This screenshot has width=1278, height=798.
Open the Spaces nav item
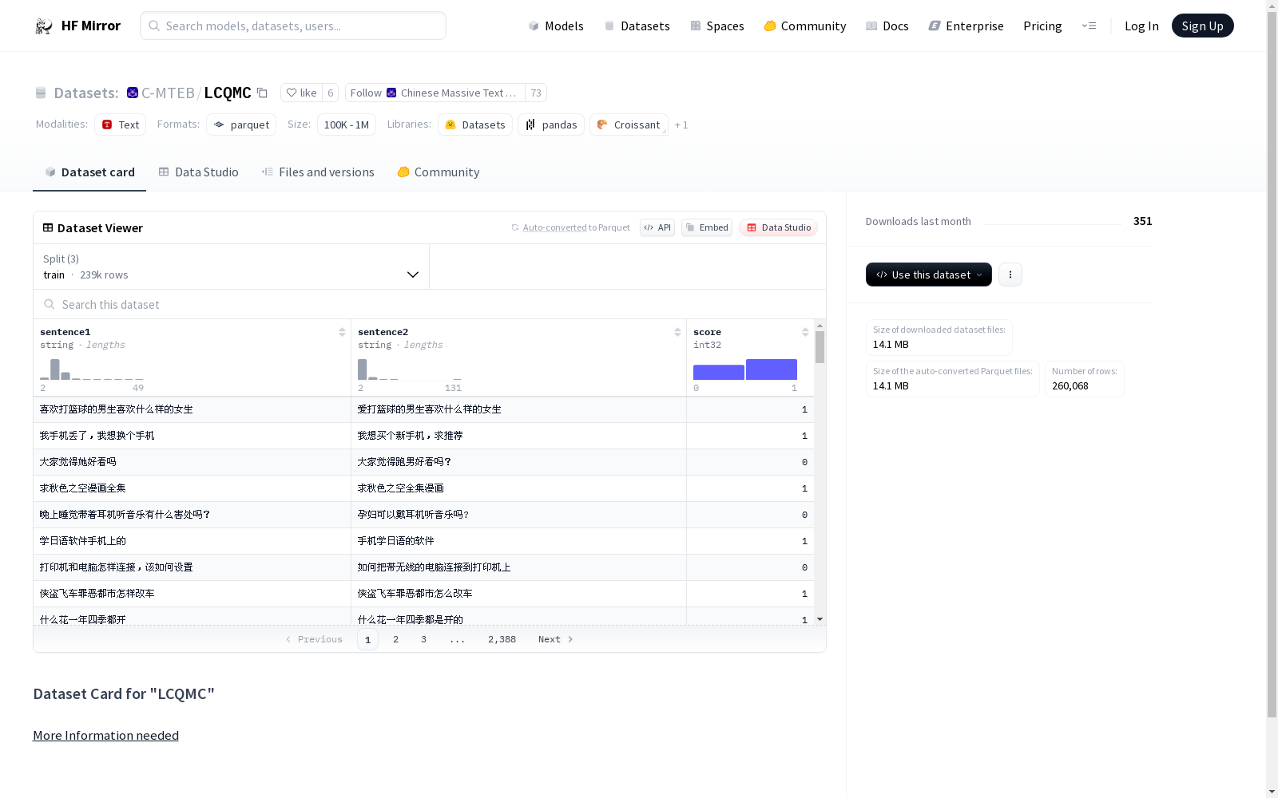click(717, 26)
